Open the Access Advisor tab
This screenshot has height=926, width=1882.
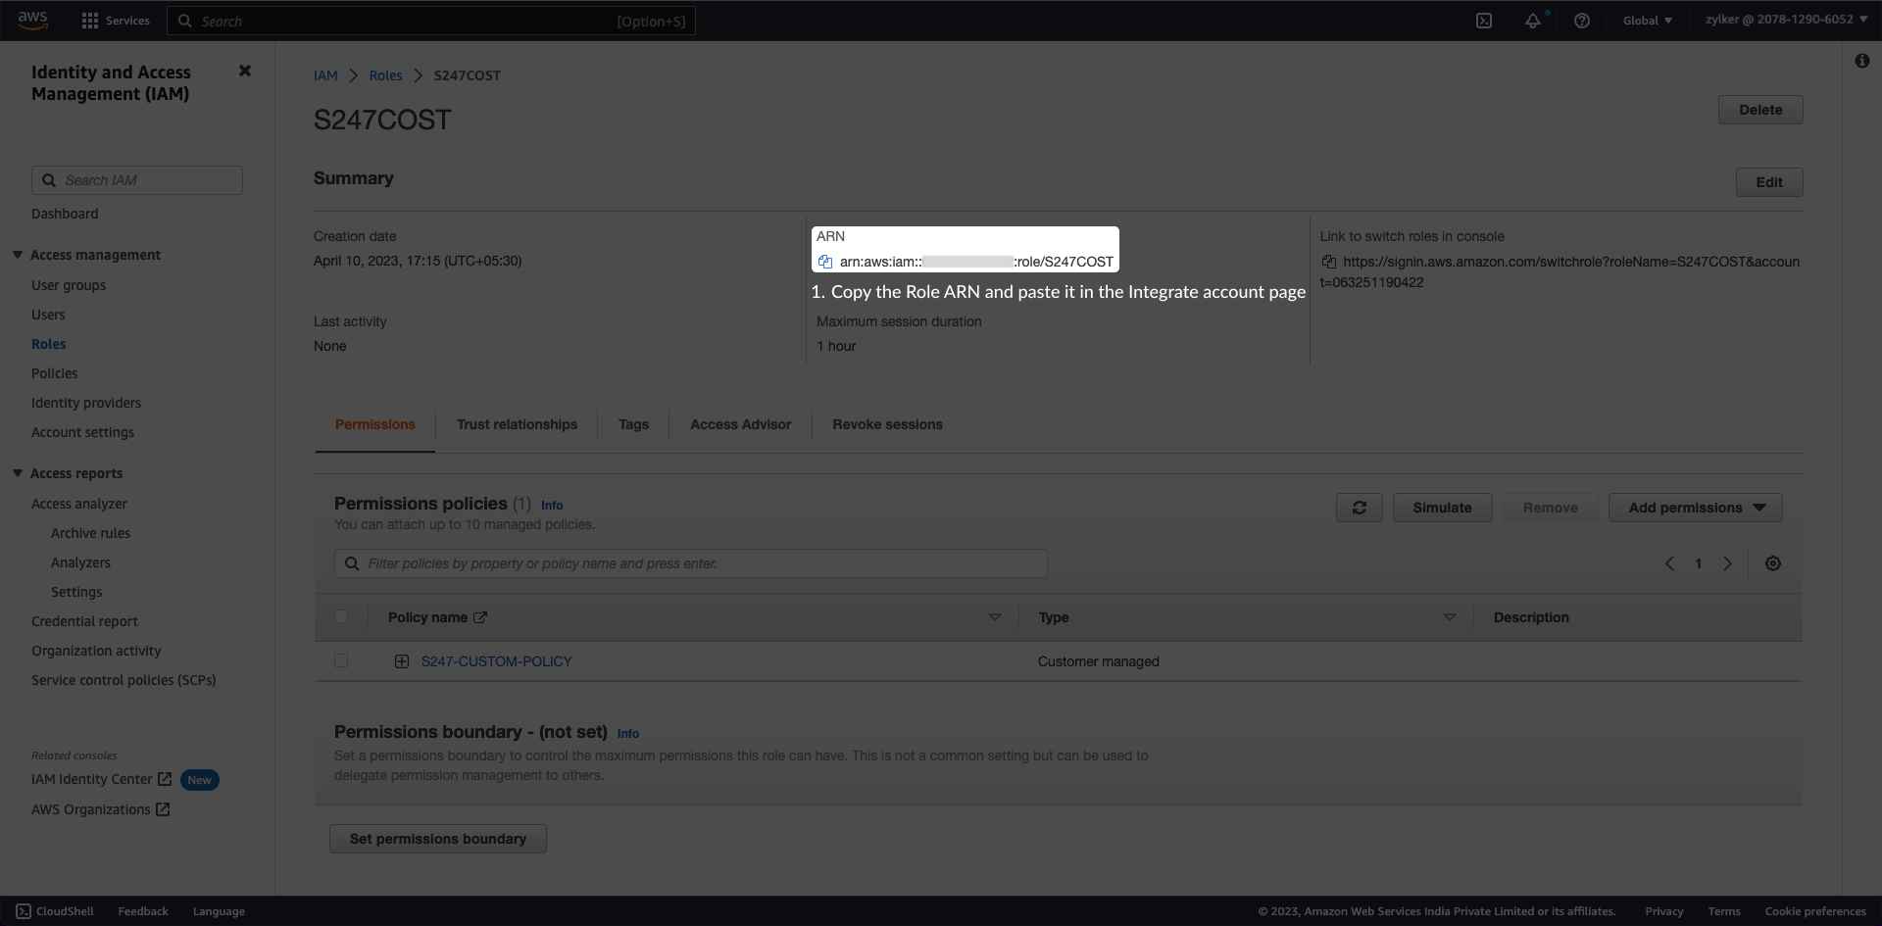point(740,424)
